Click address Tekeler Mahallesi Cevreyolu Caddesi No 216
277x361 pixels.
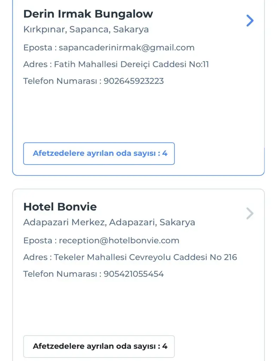(145, 257)
